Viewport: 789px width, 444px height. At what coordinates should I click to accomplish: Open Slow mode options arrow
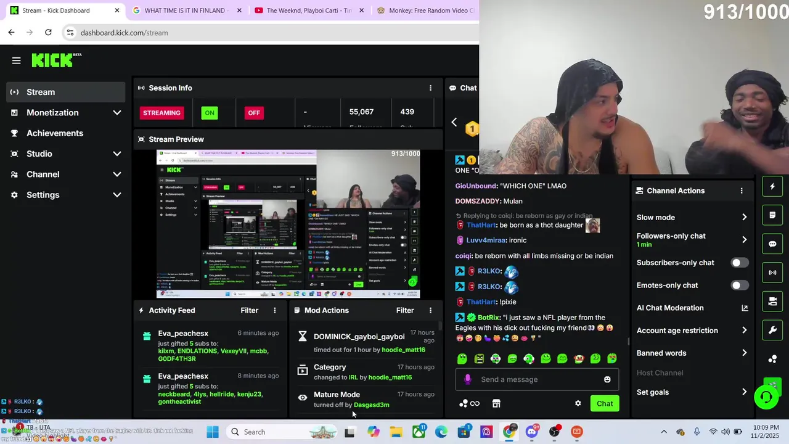pos(744,217)
